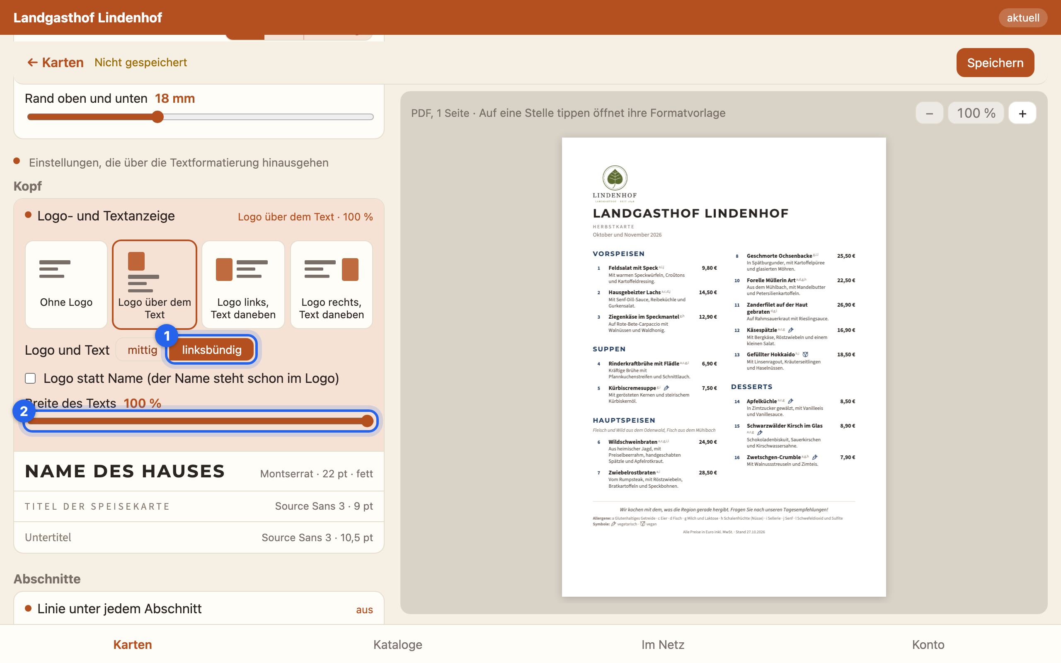Select 'Logo rechts, Text daneben' layout
The image size is (1061, 663).
coord(332,284)
